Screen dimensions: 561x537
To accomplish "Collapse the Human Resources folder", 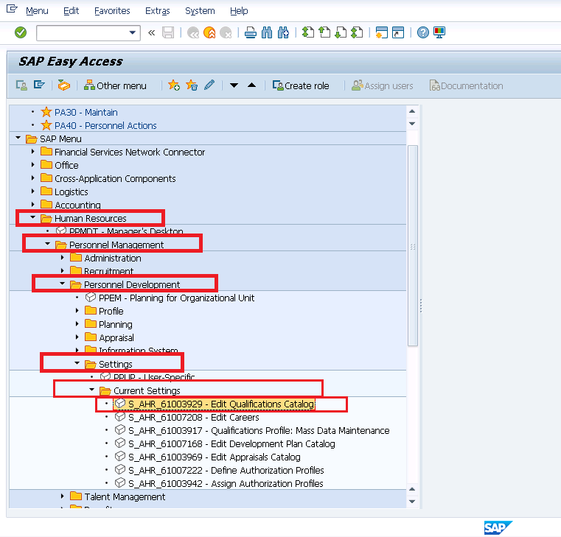I will (x=33, y=217).
